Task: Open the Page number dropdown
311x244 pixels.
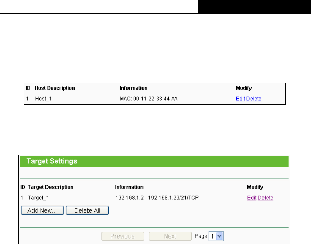Action: pos(216,236)
